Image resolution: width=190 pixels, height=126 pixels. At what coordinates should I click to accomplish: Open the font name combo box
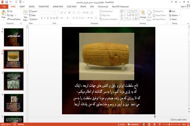tap(47, 13)
